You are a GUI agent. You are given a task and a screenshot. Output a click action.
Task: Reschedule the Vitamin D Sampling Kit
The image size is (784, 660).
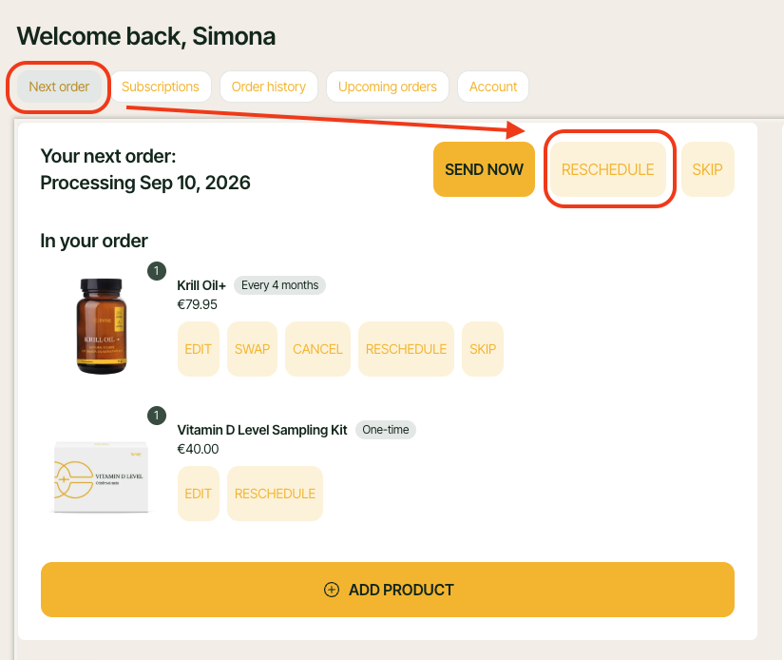point(275,494)
